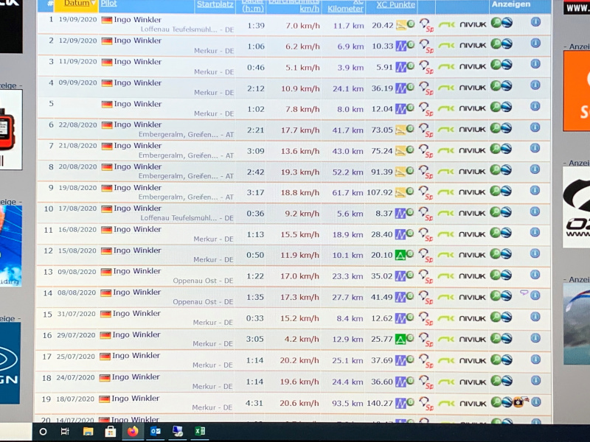
Task: Open Firefox from the taskbar
Action: pos(133,432)
